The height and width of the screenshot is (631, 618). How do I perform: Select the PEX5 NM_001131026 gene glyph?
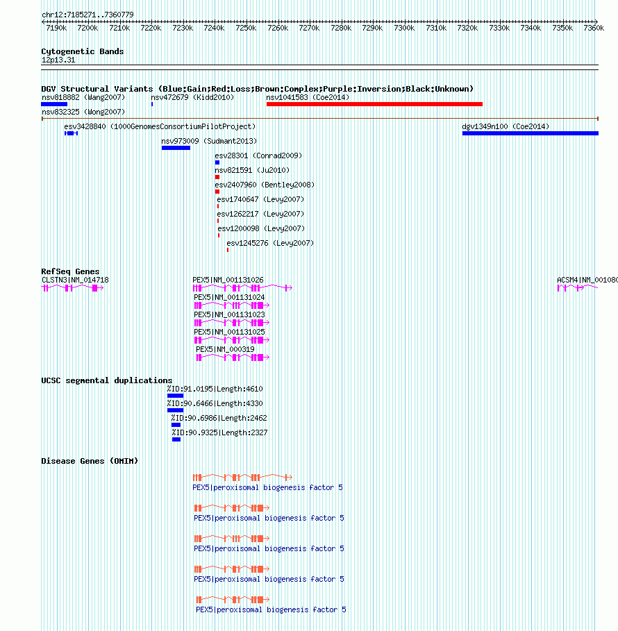click(243, 287)
